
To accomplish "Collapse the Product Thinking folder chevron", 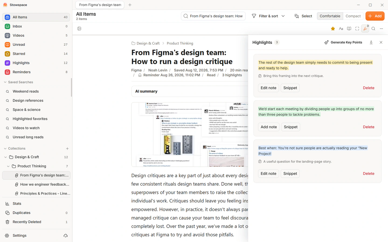I will (8, 166).
